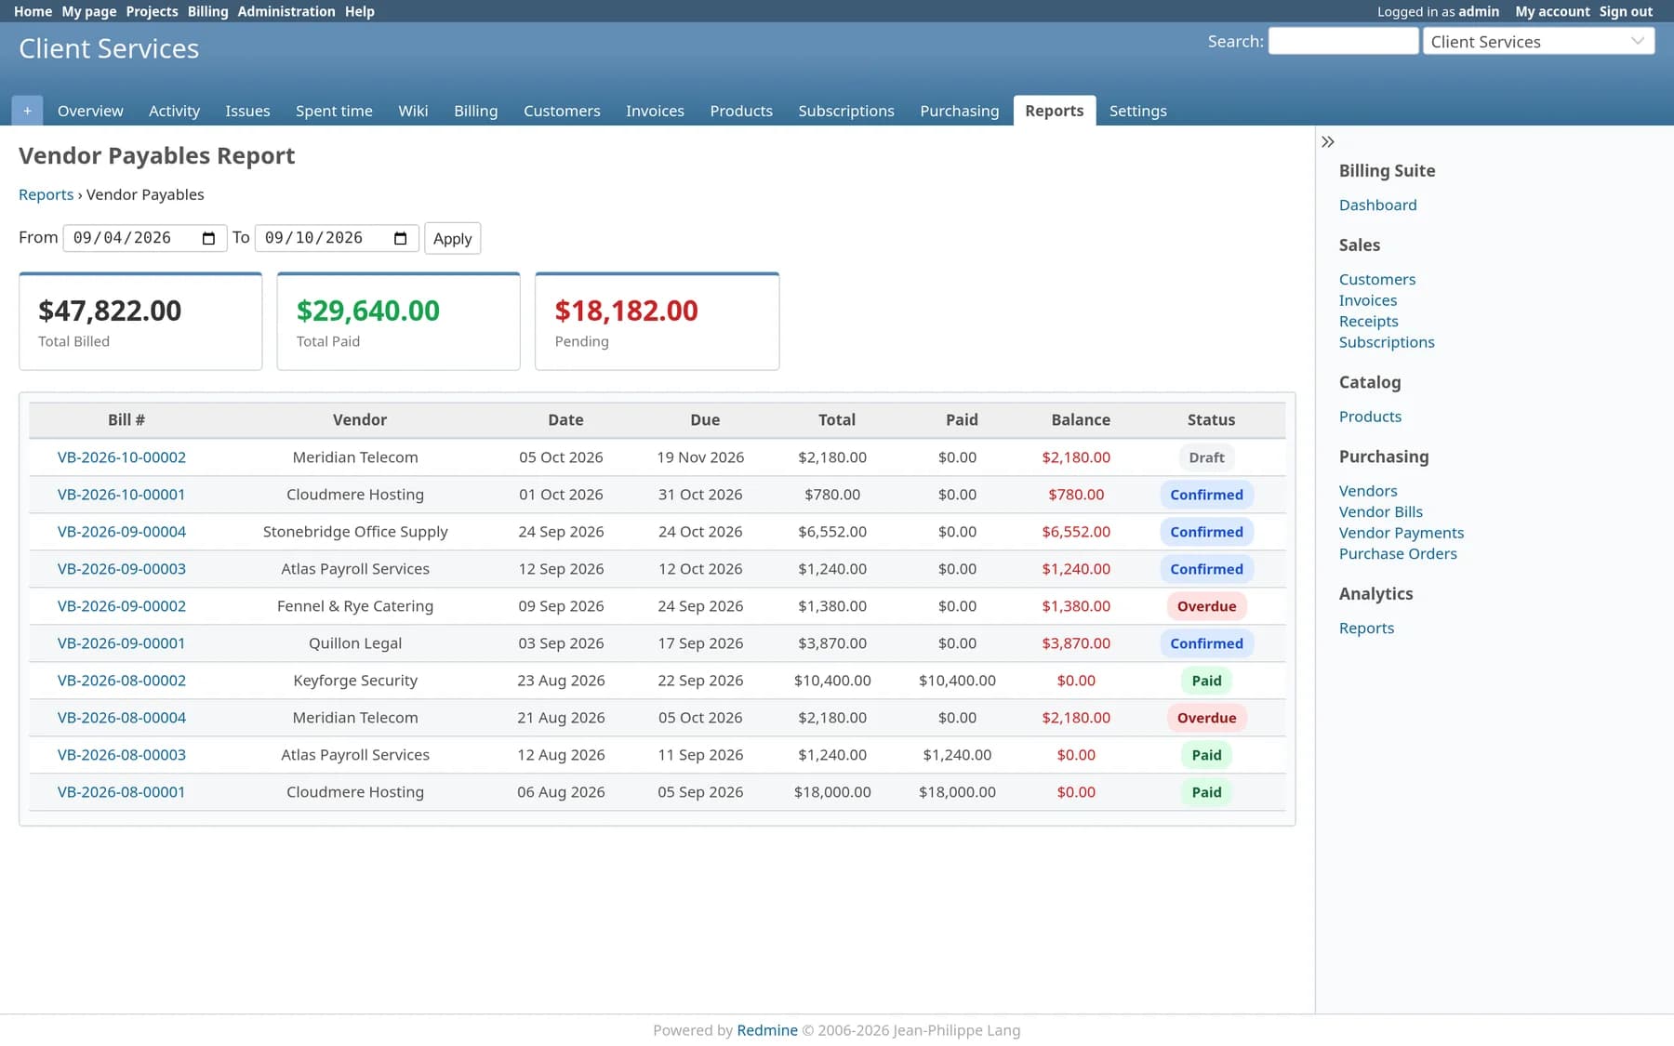Open the Client Services project dropdown
The width and height of the screenshot is (1674, 1046).
pos(1538,41)
